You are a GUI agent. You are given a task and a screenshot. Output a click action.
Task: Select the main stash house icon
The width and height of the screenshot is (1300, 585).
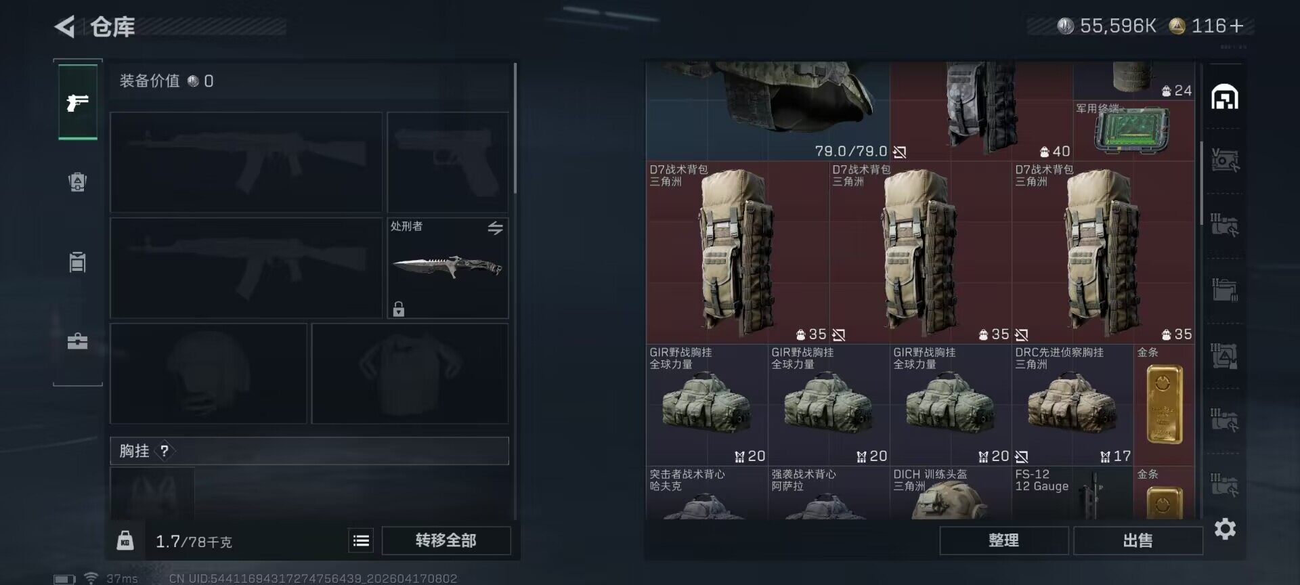pyautogui.click(x=1225, y=97)
